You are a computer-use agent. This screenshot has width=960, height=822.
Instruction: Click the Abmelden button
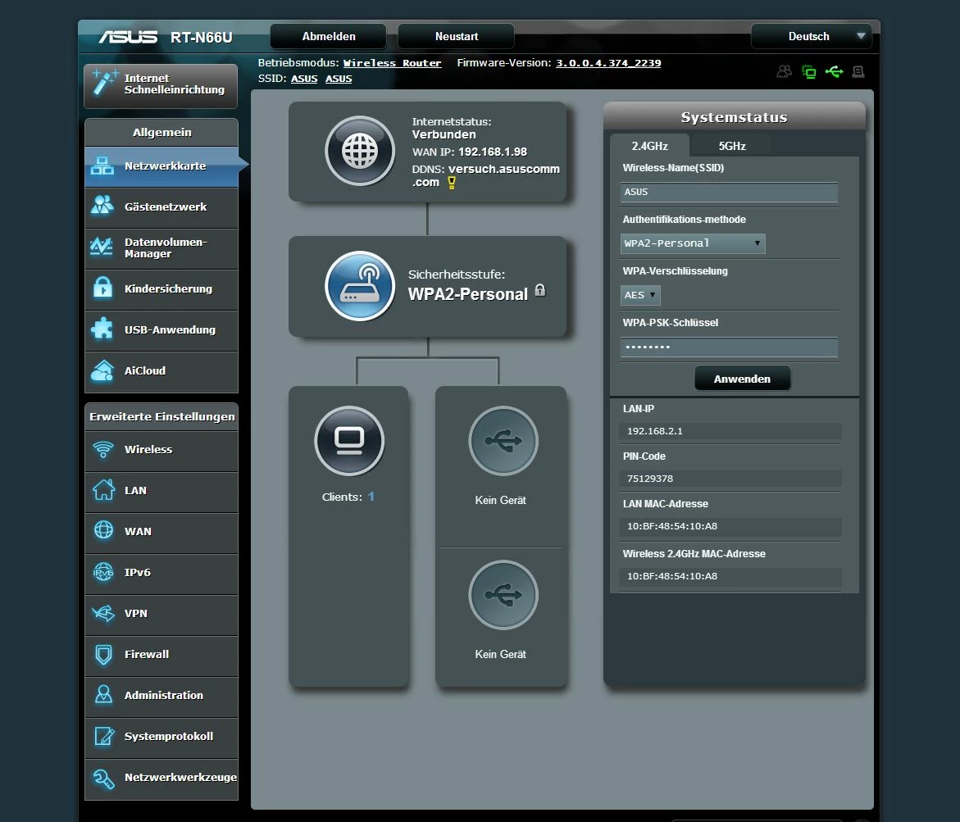pos(329,37)
